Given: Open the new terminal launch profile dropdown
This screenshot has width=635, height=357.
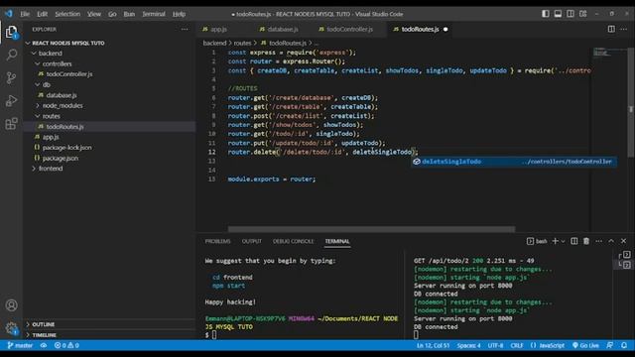Looking at the screenshot, I should pyautogui.click(x=563, y=241).
